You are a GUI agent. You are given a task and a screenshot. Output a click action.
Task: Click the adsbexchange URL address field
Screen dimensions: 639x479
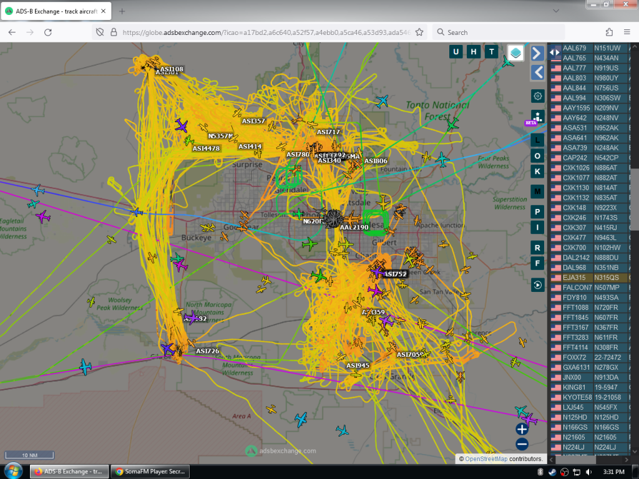pyautogui.click(x=266, y=32)
